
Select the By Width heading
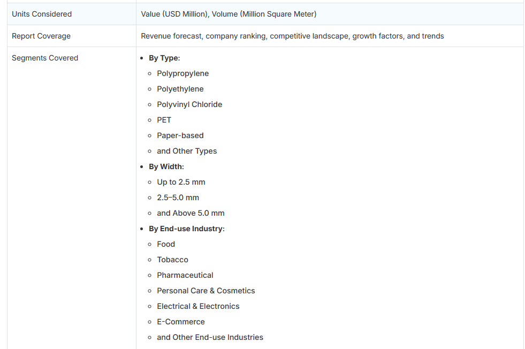point(166,166)
